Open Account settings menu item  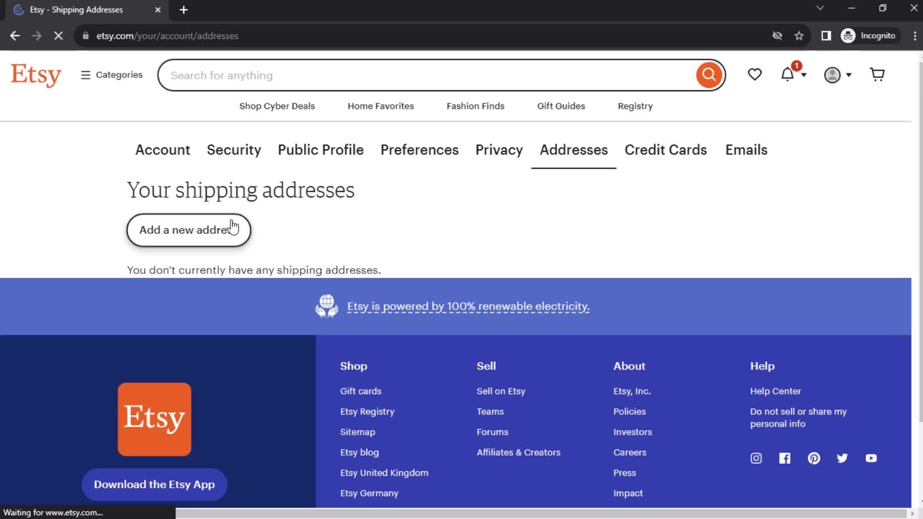pos(162,149)
